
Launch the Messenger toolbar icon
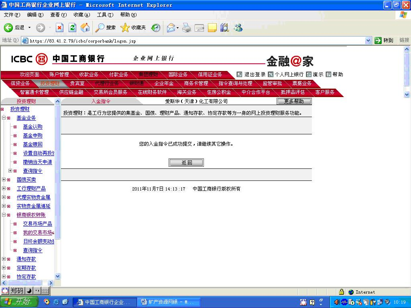click(x=238, y=28)
